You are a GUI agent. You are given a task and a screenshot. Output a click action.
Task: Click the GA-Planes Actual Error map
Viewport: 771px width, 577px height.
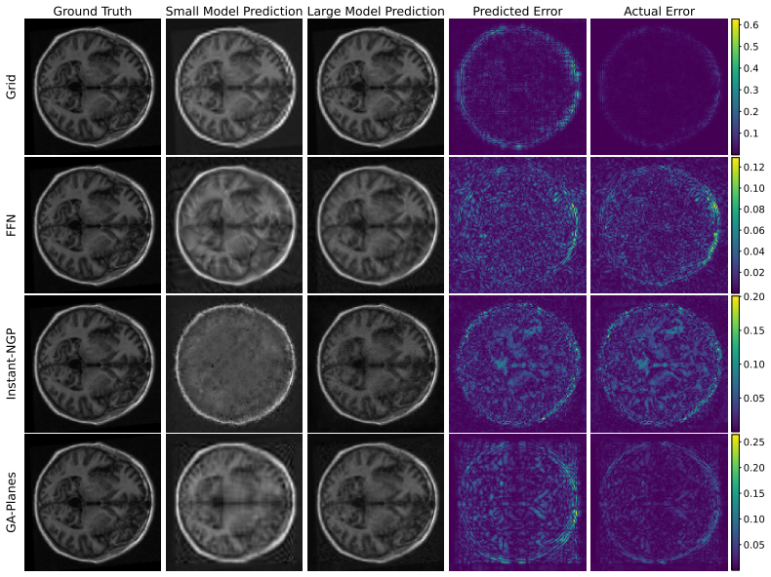click(x=659, y=502)
